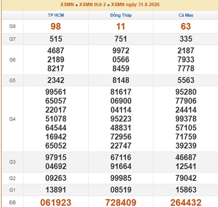Viewport: 218px width, 207px height.
Task: Open the XSMN ngày 31-8-2026 link
Action: coord(135,5)
